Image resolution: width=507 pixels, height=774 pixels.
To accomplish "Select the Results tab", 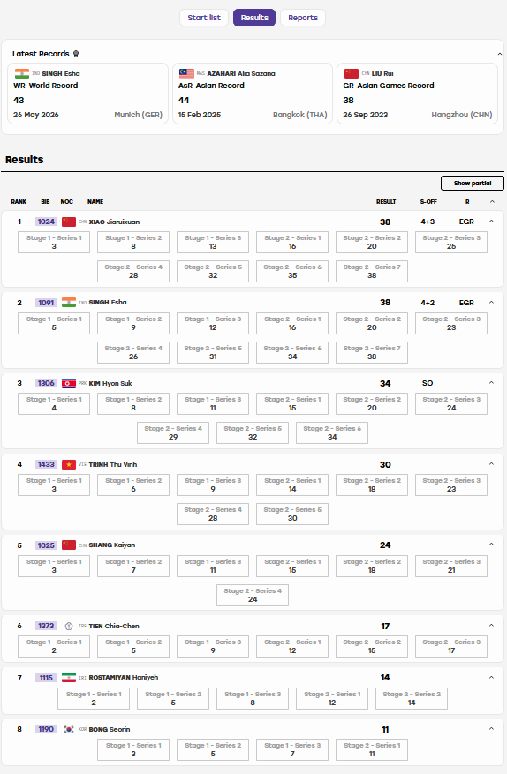I will (254, 18).
